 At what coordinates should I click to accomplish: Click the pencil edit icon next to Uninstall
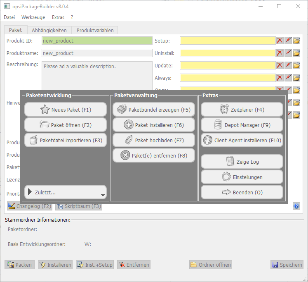[288, 53]
